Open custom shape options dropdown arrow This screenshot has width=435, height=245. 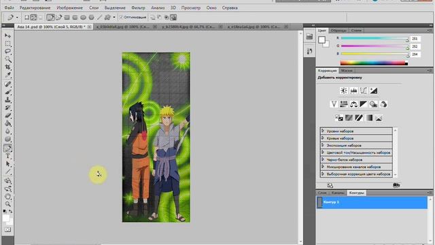tap(114, 18)
